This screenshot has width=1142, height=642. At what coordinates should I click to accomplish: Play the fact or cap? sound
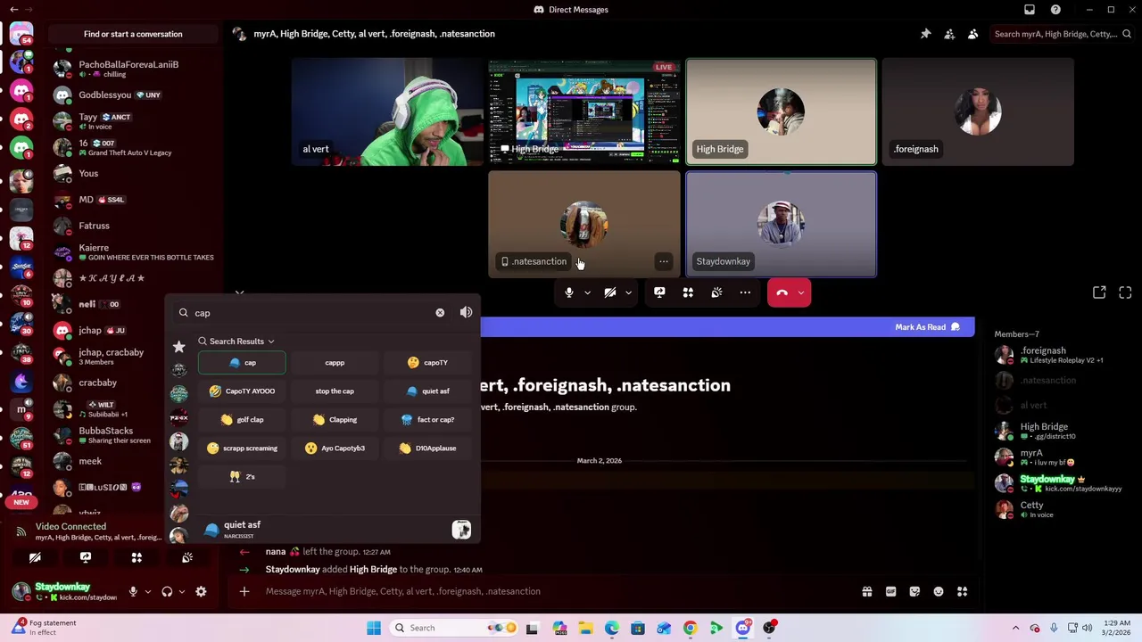click(427, 420)
